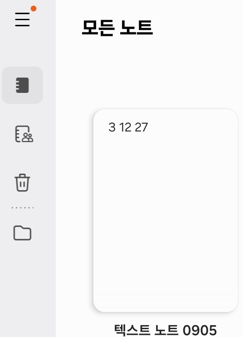
Task: Switch to shared notes with people icon
Action: click(24, 134)
